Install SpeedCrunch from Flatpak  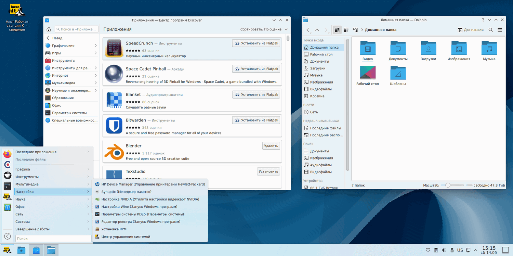coord(256,43)
